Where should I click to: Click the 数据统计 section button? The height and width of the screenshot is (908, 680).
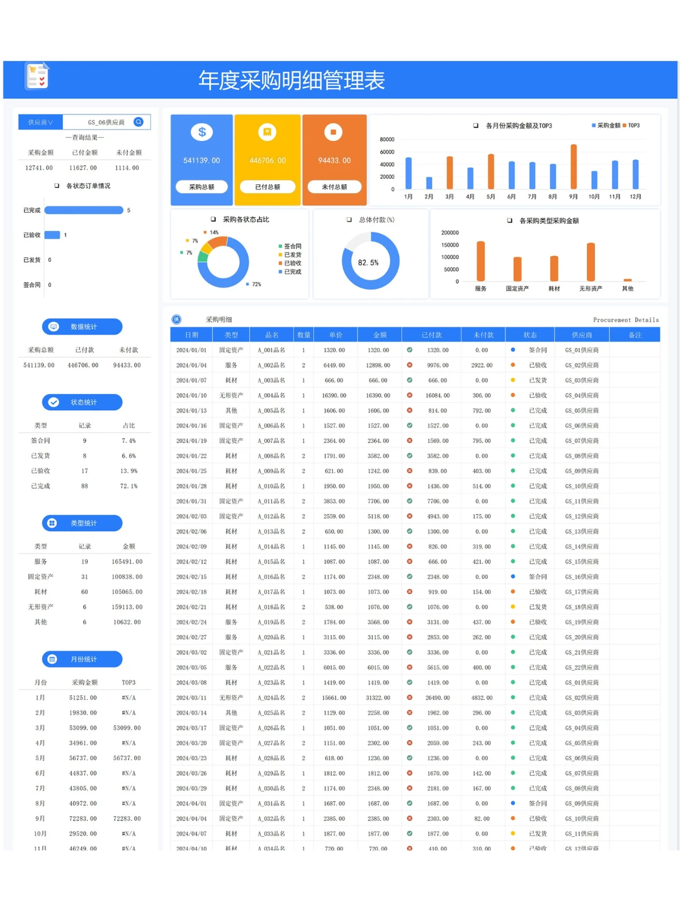[x=82, y=327]
